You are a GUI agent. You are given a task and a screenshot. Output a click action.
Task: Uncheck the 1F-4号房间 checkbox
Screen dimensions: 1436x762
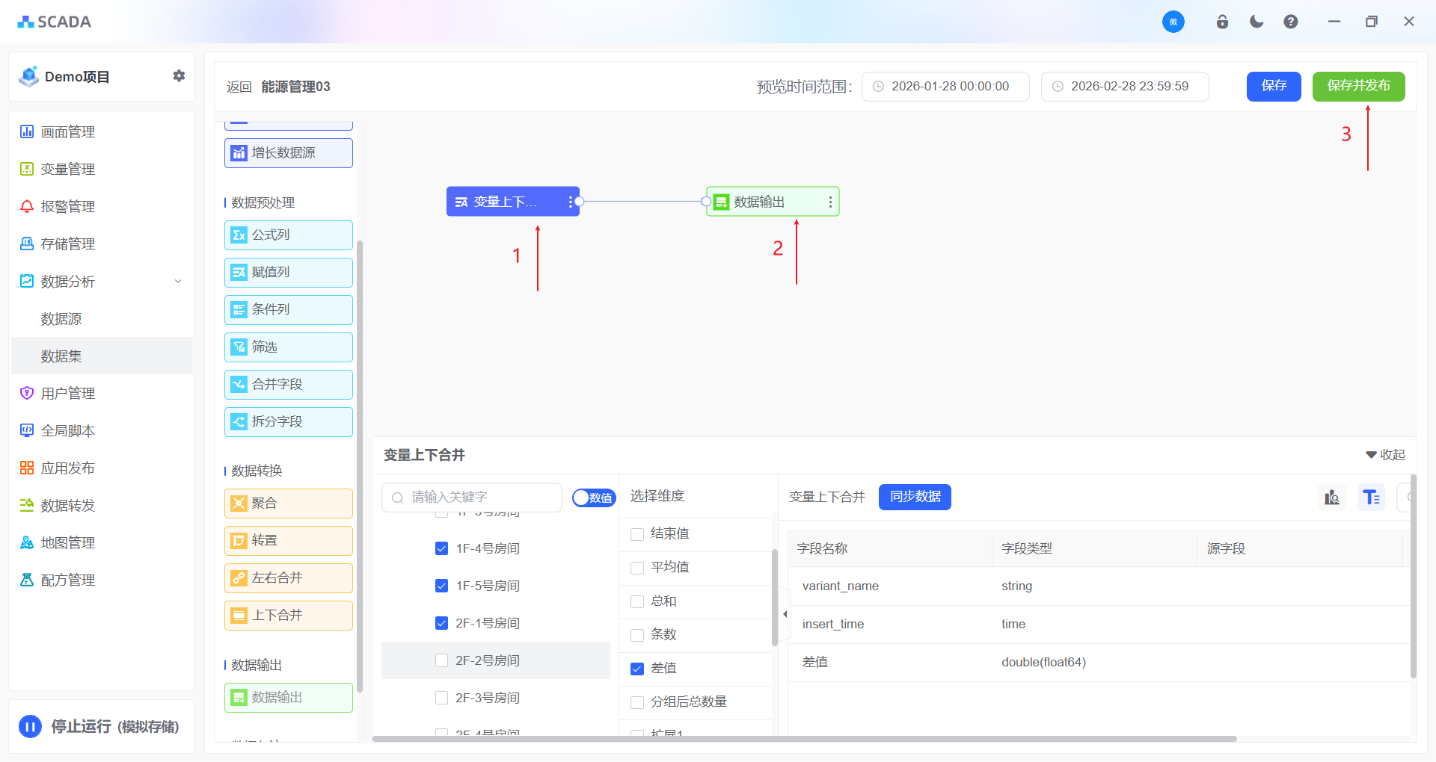(x=441, y=548)
